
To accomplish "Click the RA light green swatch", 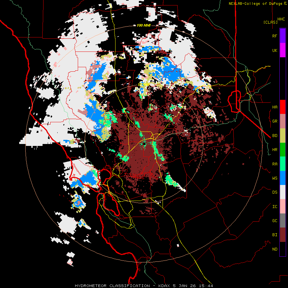I will coord(283,164).
